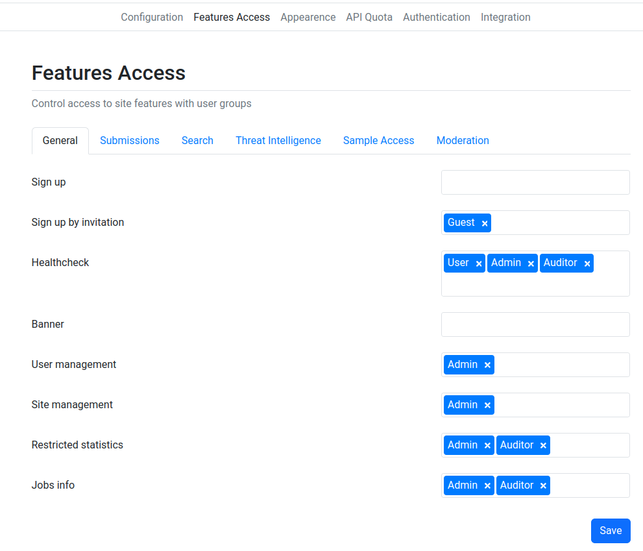Switch to the Submissions tab
This screenshot has width=643, height=551.
[130, 140]
